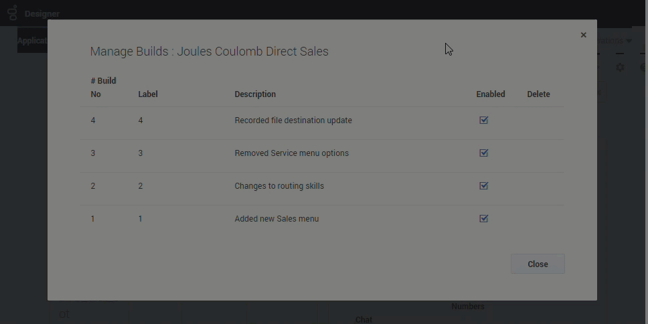Click the Genesys logo icon
648x324 pixels.
tap(12, 13)
